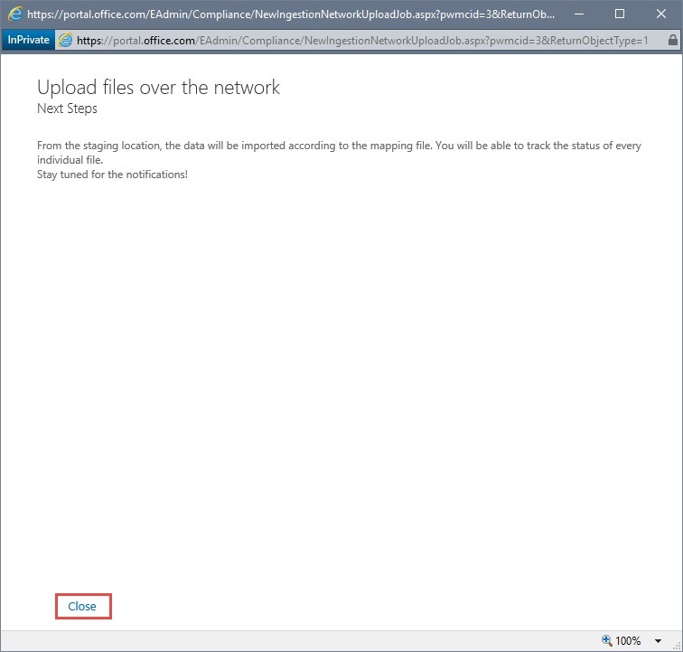Screen dimensions: 683x652
Task: Click the page icon beside the address
Action: click(65, 40)
